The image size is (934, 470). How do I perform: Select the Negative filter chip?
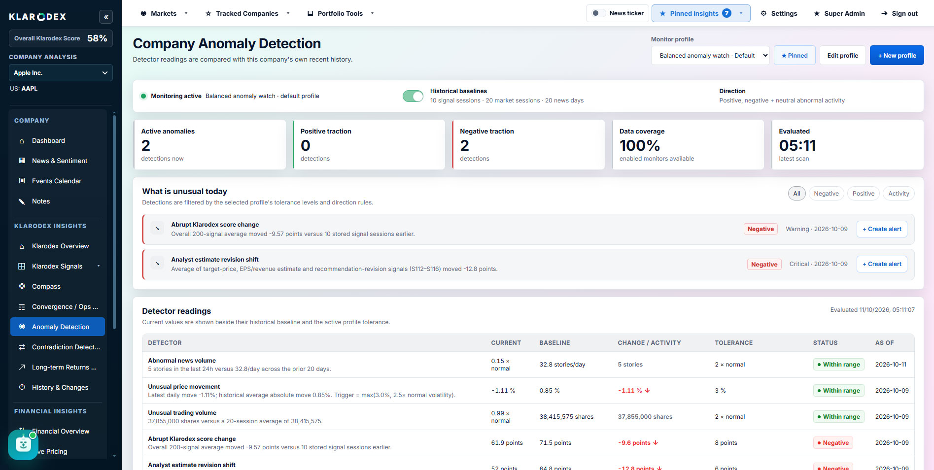click(x=826, y=194)
